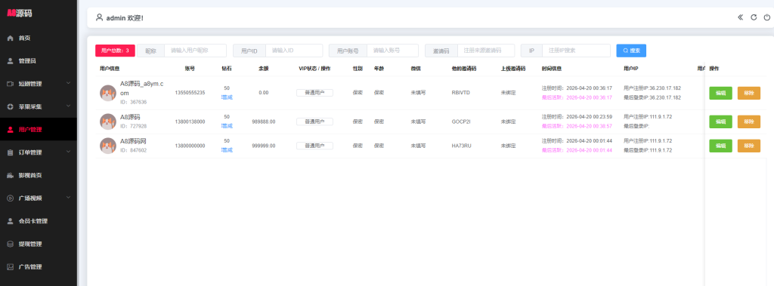Click 普通用户 VIP status for user 727928
This screenshot has height=286, width=774.
click(x=314, y=121)
